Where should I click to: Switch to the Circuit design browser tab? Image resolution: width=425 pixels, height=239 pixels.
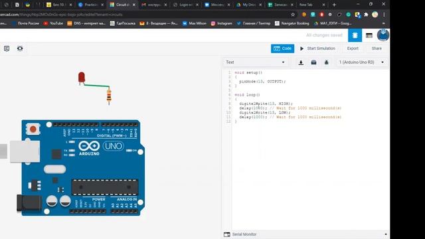[122, 5]
